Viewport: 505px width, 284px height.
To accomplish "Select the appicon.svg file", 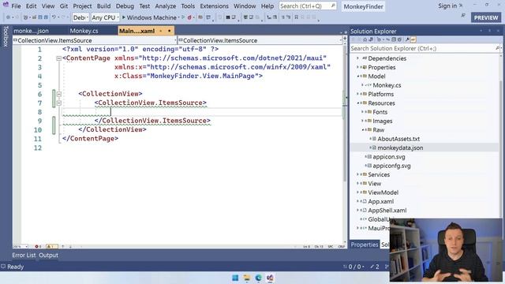I will (389, 157).
